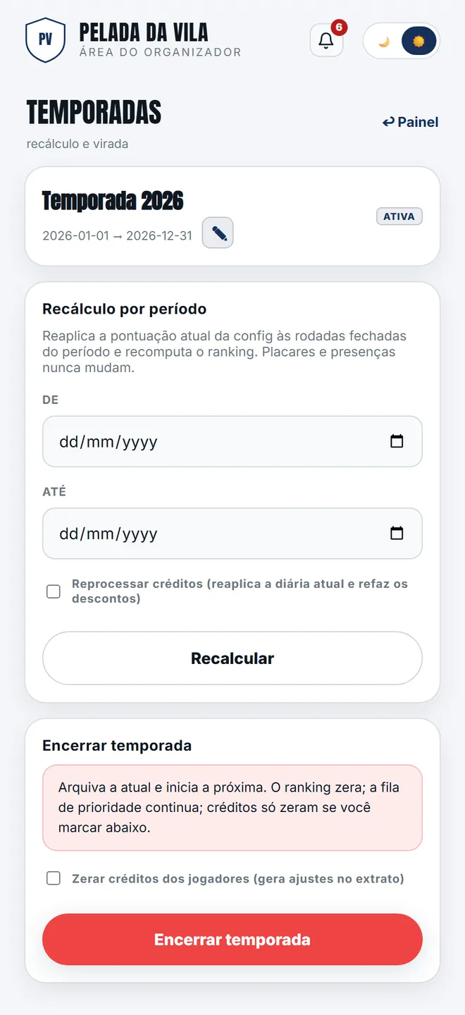465x1015 pixels.
Task: Click the PV shield logo
Action: tap(45, 40)
